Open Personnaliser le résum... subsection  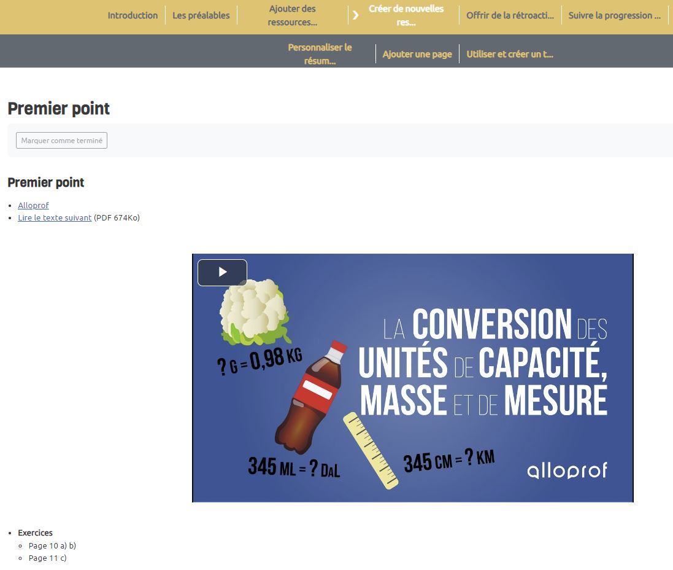click(x=320, y=54)
